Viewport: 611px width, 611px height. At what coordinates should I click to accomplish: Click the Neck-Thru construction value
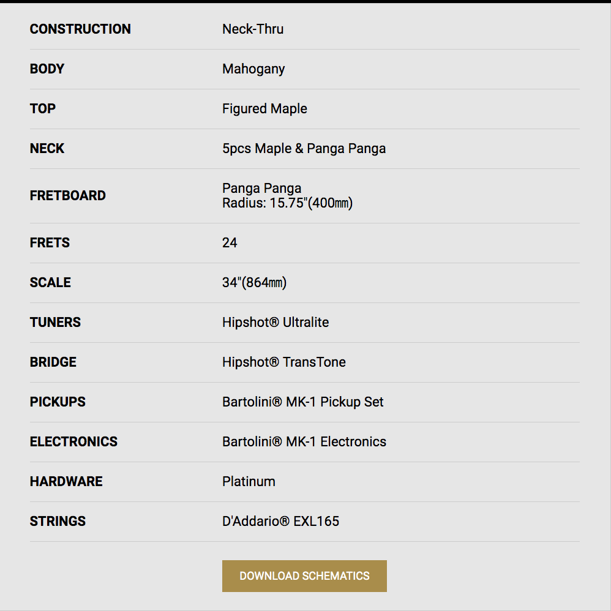click(x=253, y=29)
